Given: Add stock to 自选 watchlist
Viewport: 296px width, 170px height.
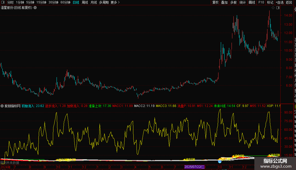Looking at the screenshot, I should pyautogui.click(x=279, y=2).
